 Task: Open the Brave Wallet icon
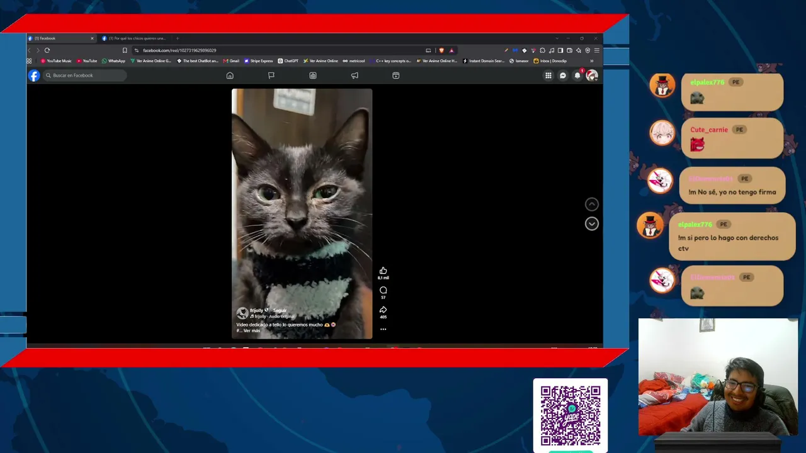point(570,50)
